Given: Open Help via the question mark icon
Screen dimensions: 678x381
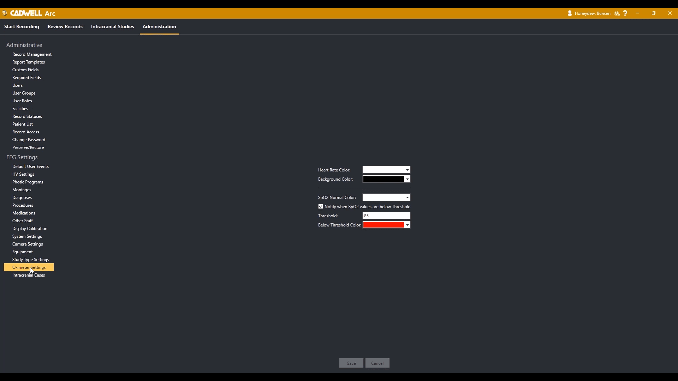Looking at the screenshot, I should point(625,13).
